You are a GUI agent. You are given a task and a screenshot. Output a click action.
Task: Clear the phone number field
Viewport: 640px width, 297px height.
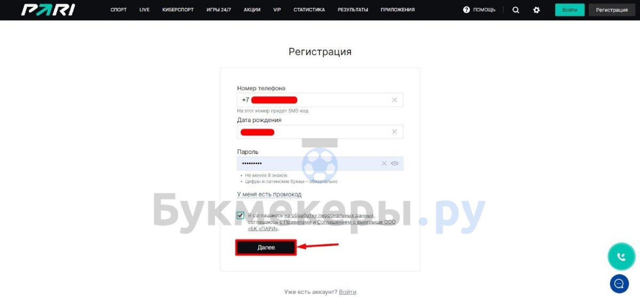click(x=395, y=100)
